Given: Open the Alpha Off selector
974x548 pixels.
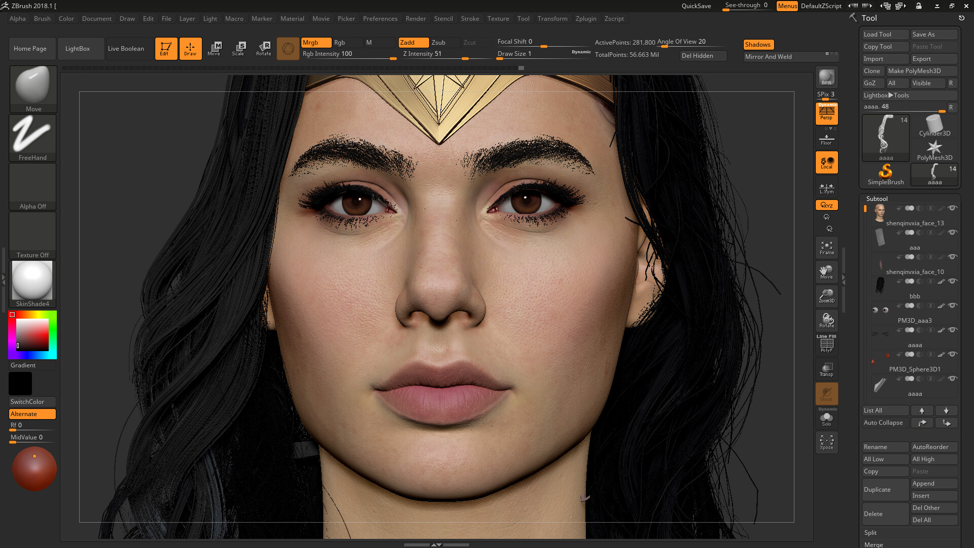Looking at the screenshot, I should point(33,187).
